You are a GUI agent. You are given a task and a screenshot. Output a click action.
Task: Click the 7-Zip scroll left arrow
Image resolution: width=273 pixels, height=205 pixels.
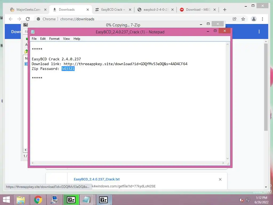click(x=26, y=150)
